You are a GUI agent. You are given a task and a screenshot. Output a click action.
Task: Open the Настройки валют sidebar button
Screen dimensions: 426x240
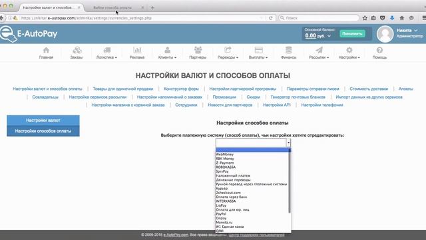click(x=43, y=120)
